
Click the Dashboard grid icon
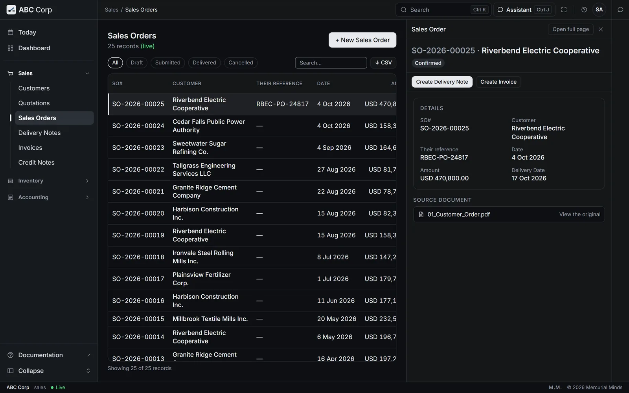click(11, 48)
